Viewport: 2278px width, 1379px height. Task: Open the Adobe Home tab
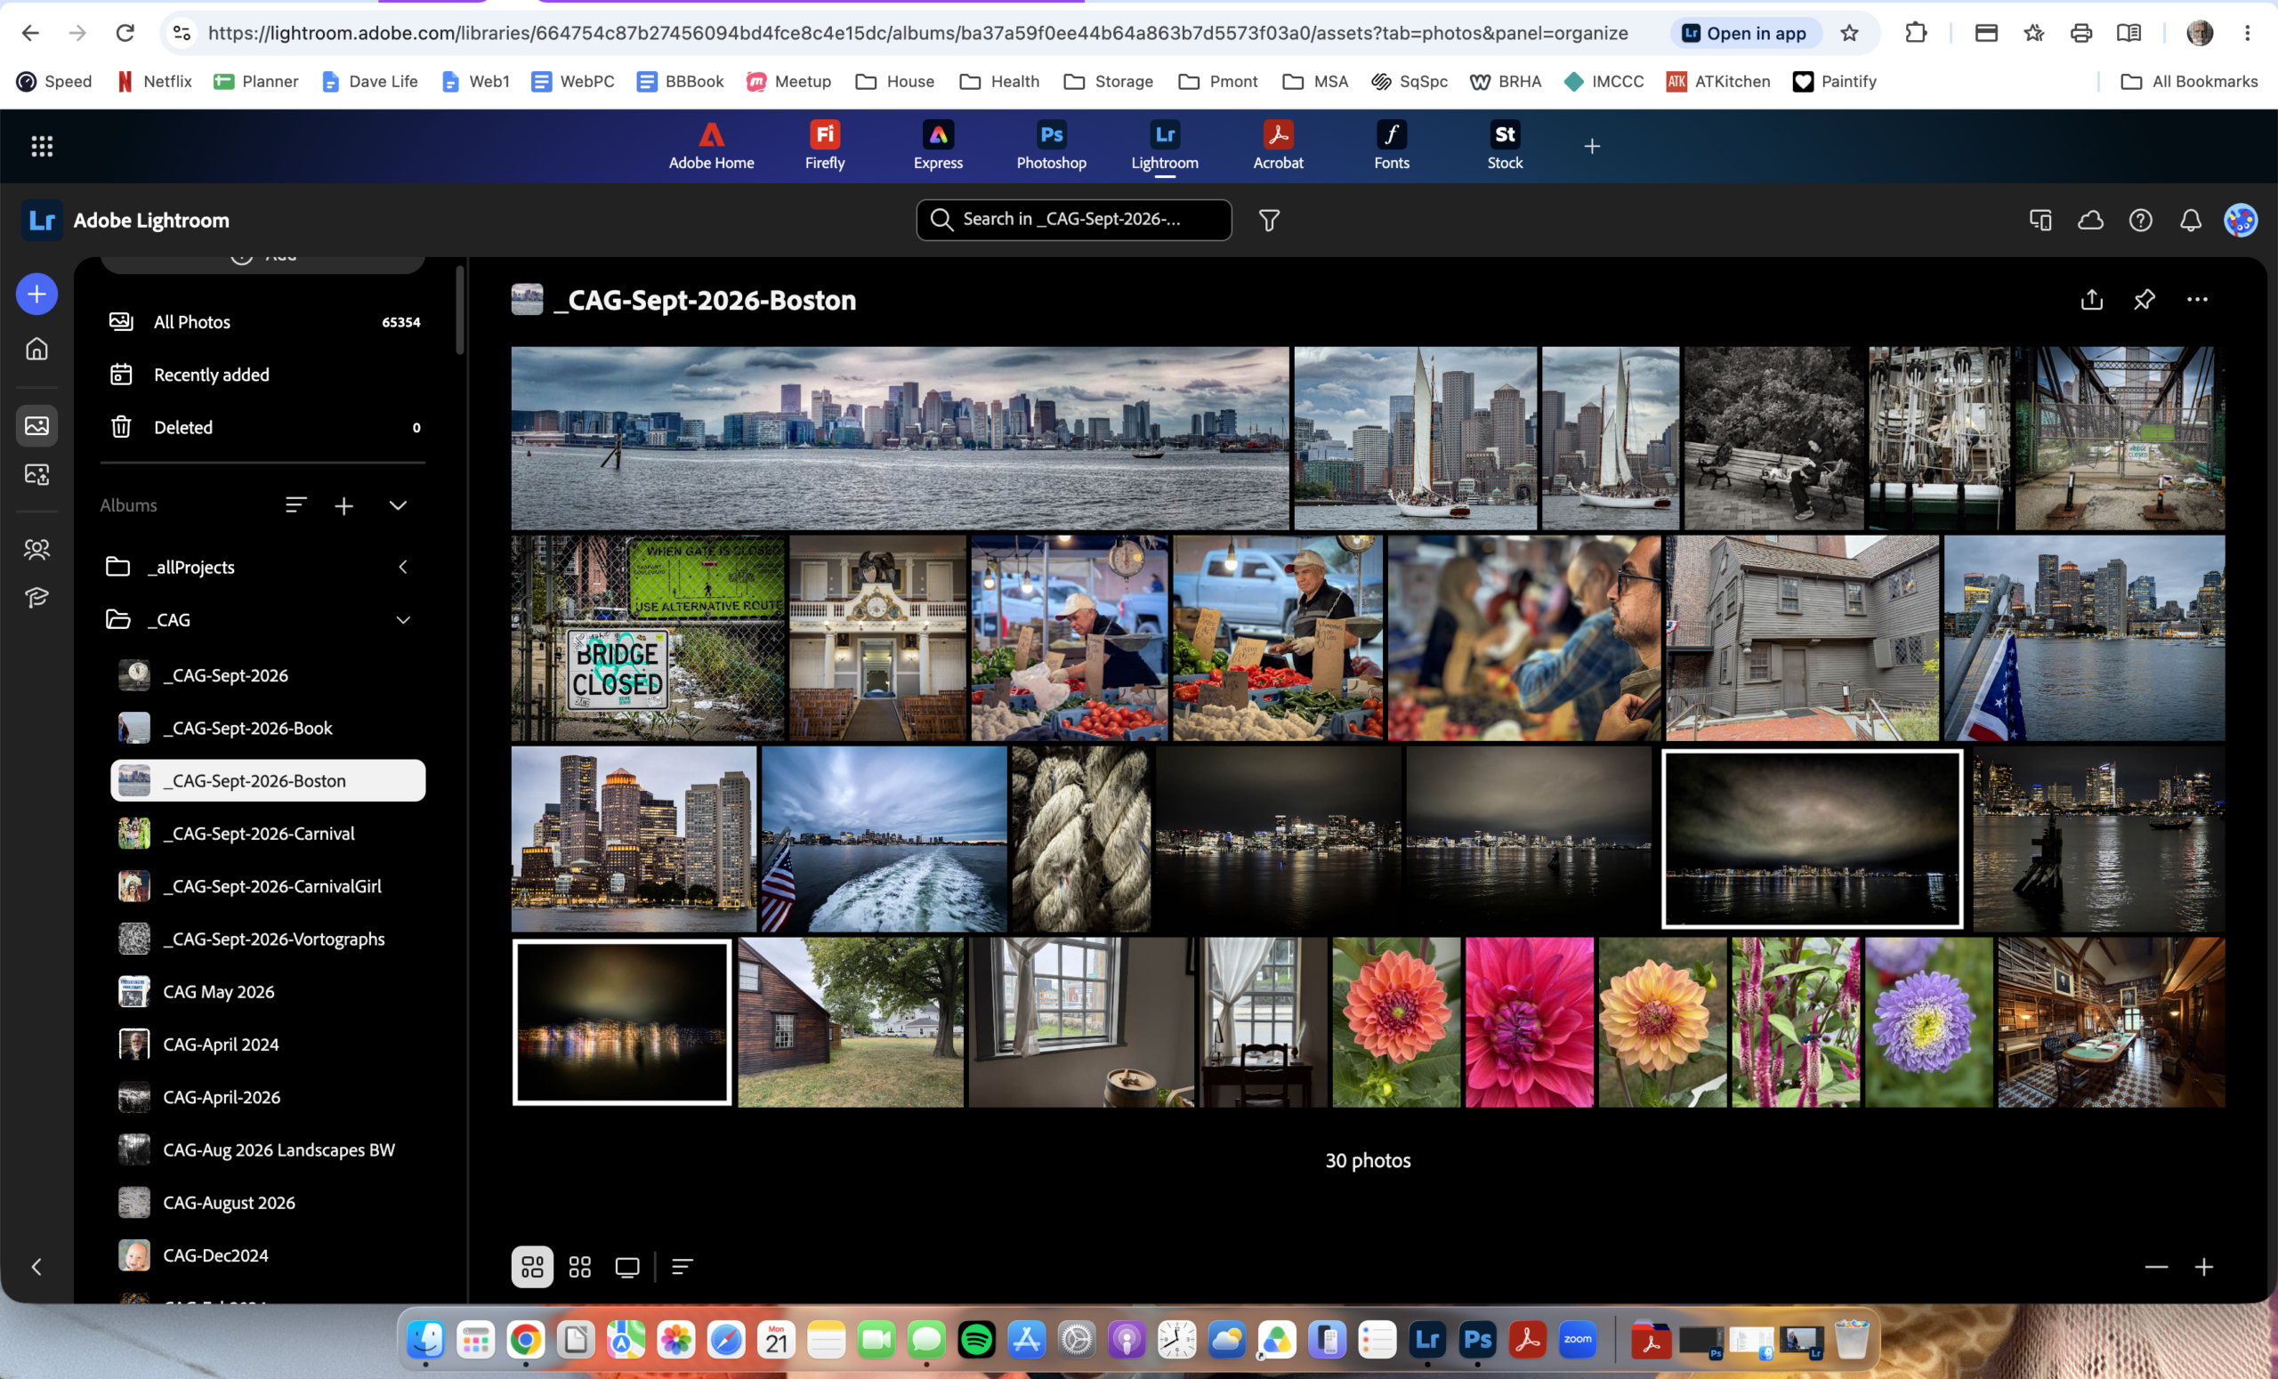click(x=711, y=145)
